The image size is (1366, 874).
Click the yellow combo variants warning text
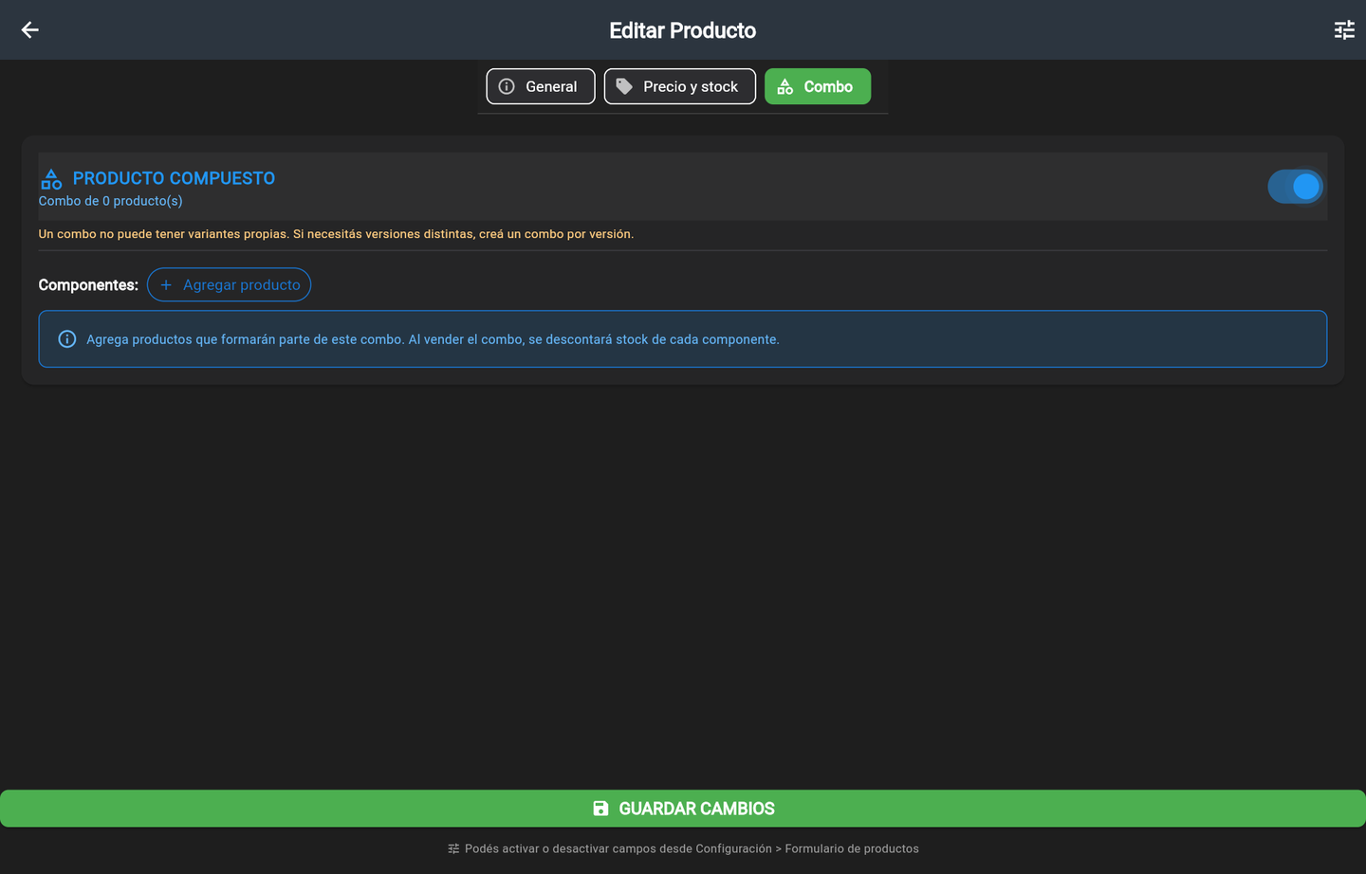336,234
